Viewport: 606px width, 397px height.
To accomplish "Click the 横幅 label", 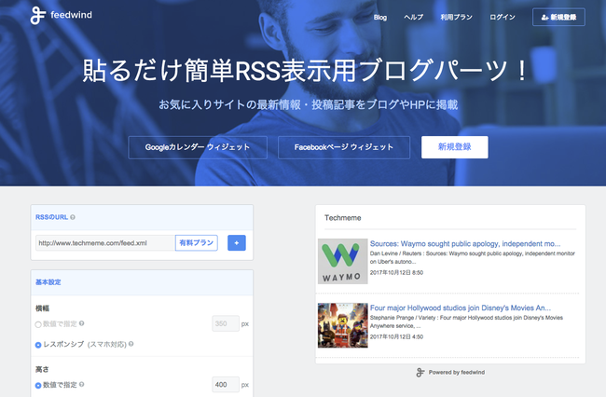I will click(43, 308).
